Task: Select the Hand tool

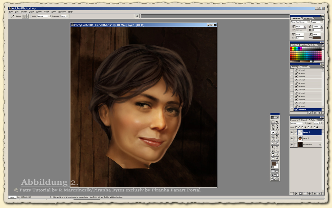Action: [273, 158]
